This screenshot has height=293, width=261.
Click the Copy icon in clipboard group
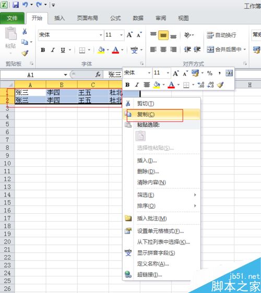tap(25, 42)
